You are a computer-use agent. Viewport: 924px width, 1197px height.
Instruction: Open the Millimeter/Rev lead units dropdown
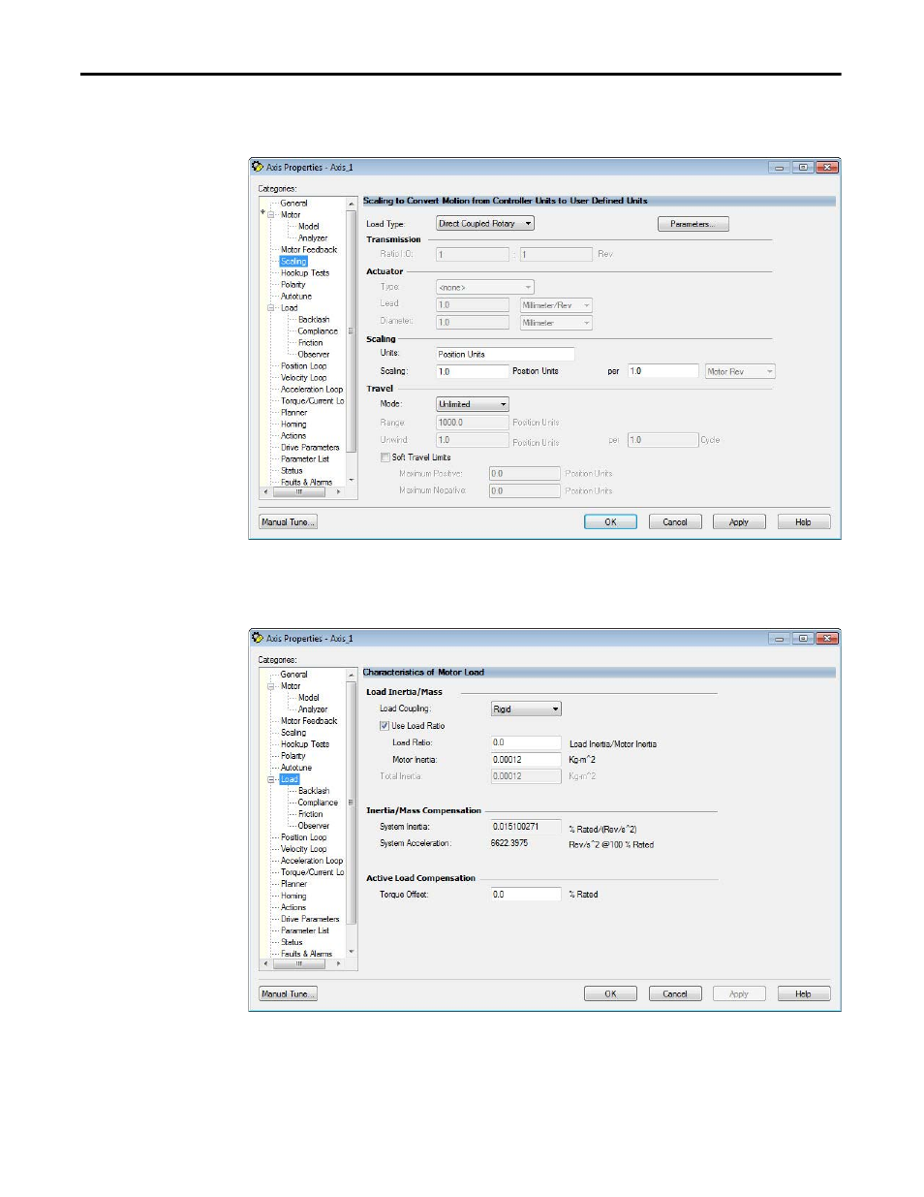tap(556, 305)
